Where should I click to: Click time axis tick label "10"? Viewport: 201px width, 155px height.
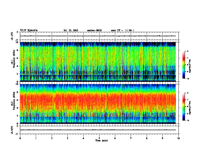pyautogui.click(x=178, y=138)
